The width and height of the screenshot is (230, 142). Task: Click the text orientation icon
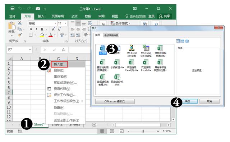click(x=86, y=35)
